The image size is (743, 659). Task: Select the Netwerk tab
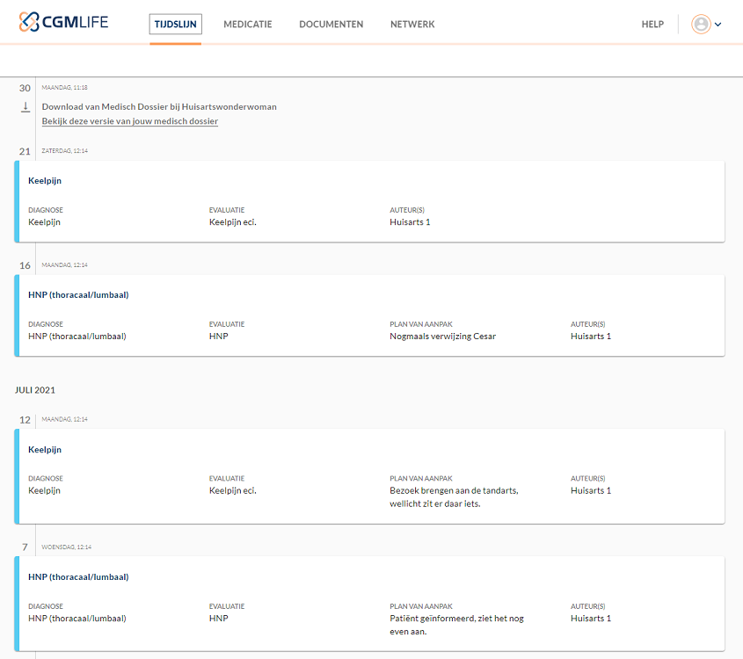(412, 25)
